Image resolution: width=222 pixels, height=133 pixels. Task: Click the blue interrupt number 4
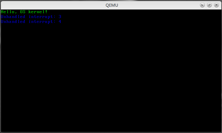click(x=60, y=21)
